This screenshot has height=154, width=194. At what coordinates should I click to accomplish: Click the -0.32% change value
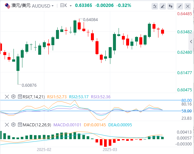pos(124,6)
